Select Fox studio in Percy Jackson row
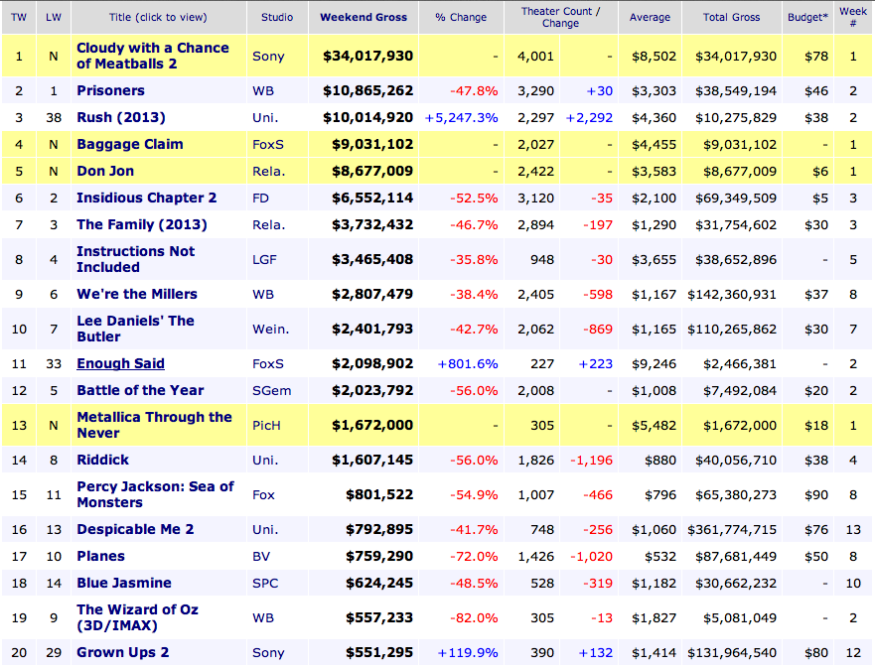Screen dimensions: 875x669 (263, 494)
